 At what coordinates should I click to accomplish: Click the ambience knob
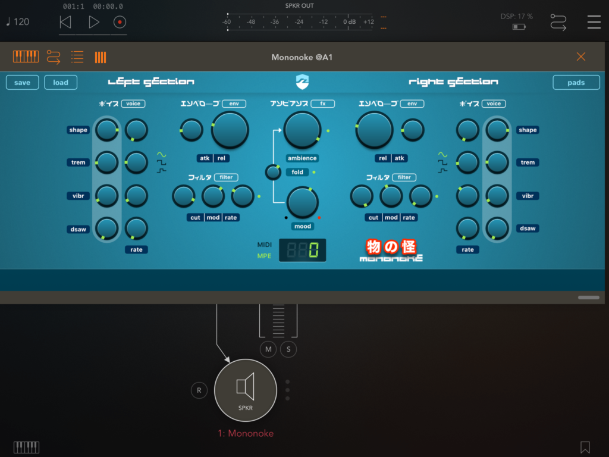tap(302, 130)
